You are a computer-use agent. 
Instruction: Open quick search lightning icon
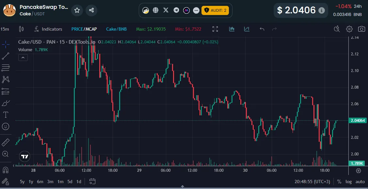click(x=337, y=29)
